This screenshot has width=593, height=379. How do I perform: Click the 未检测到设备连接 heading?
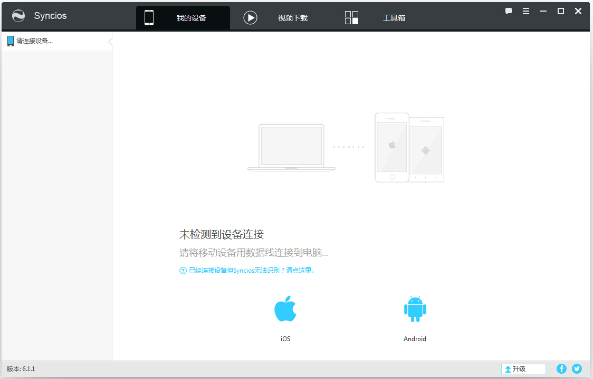tap(221, 234)
